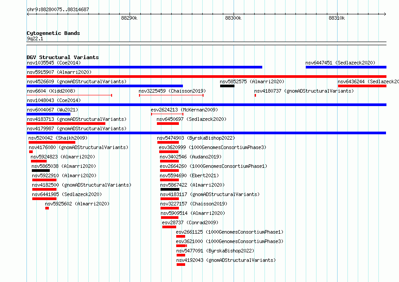The width and height of the screenshot is (399, 282).
Task: Click the nsv5915907 (Almarri2020) label
Action: coord(59,72)
